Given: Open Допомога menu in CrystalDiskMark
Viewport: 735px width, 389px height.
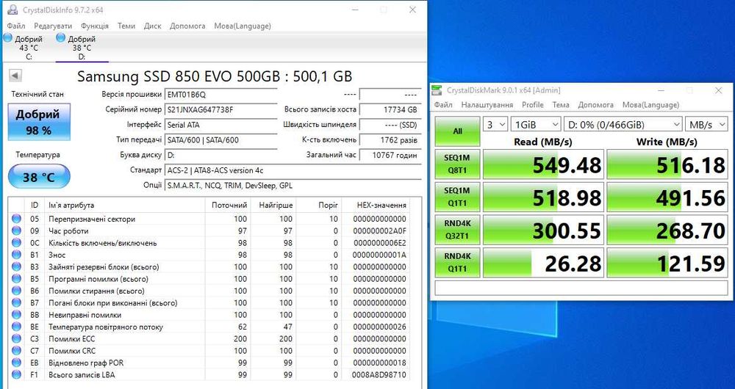Looking at the screenshot, I should click(596, 105).
